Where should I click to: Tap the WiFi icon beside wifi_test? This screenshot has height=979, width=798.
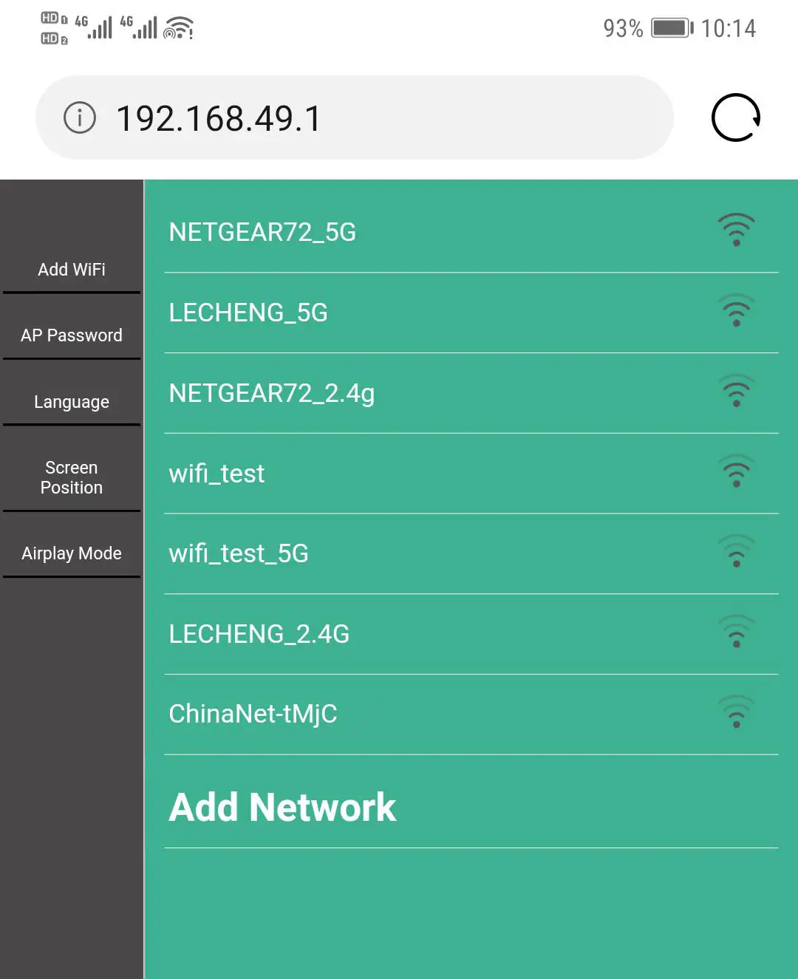pyautogui.click(x=736, y=471)
